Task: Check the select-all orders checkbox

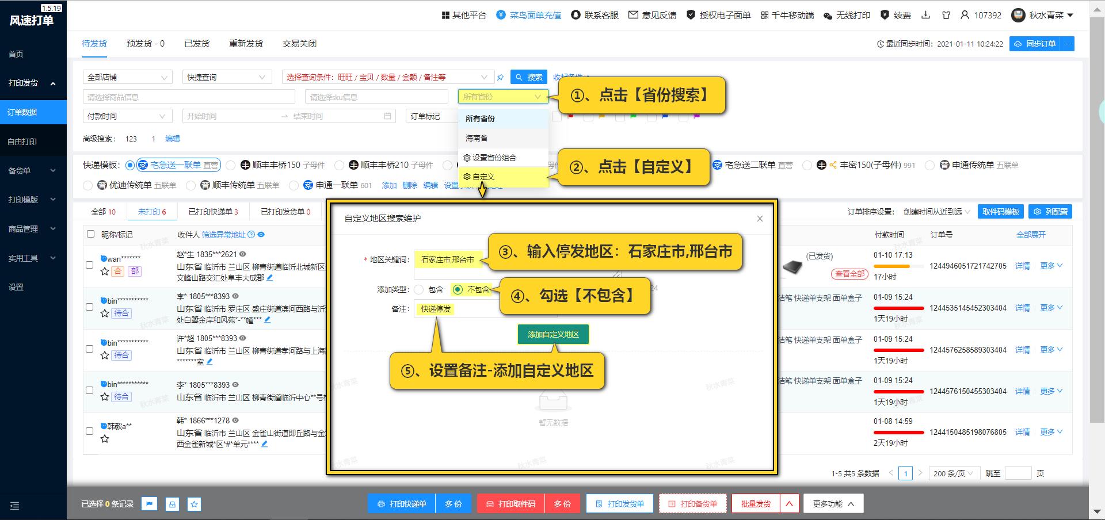Action: click(x=90, y=234)
